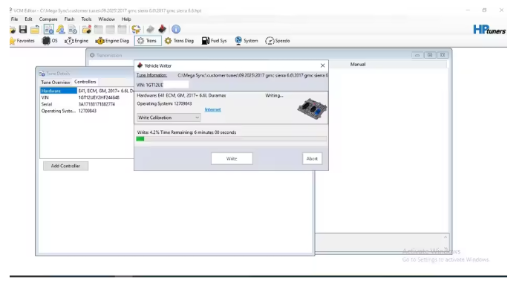Click the Save floppy disk icon
The height and width of the screenshot is (290, 522).
pyautogui.click(x=22, y=29)
